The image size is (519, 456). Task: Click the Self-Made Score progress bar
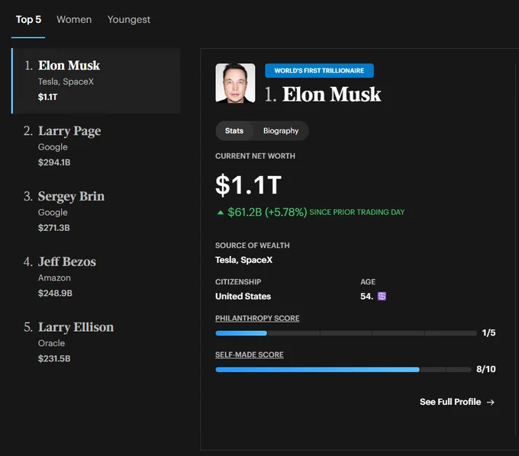(343, 369)
